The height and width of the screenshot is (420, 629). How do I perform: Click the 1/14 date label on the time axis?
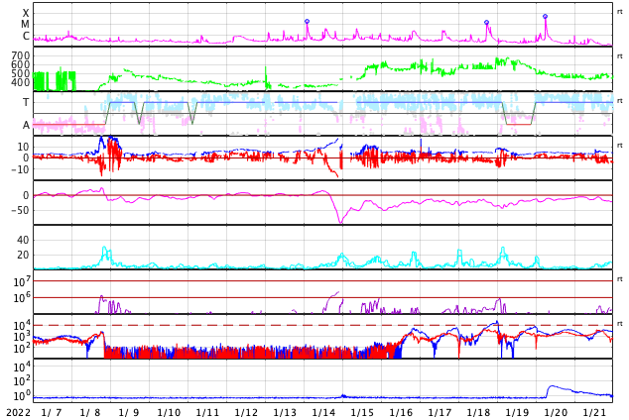[323, 412]
